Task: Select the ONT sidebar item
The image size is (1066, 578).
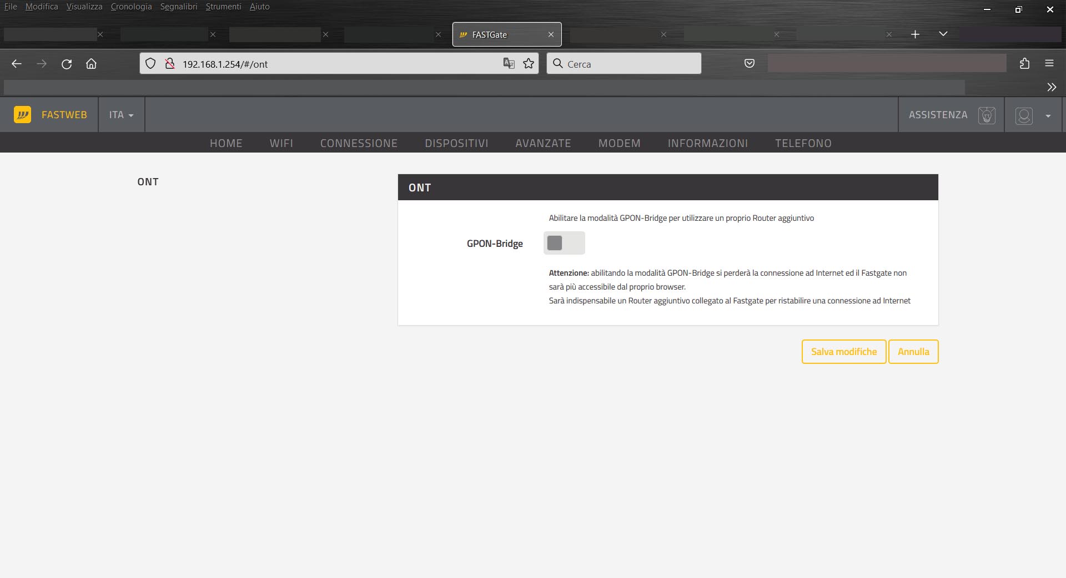Action: coord(148,182)
